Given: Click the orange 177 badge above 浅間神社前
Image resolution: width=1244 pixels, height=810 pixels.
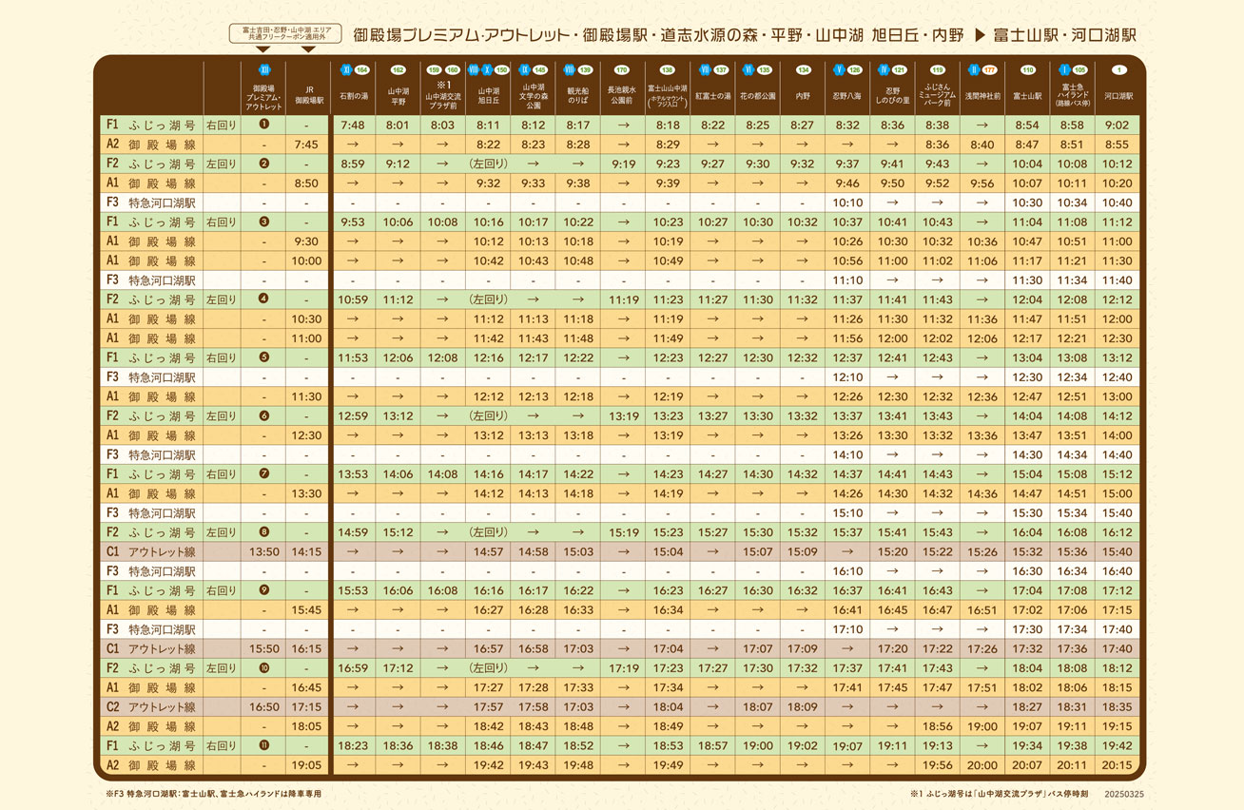Looking at the screenshot, I should click(x=989, y=70).
